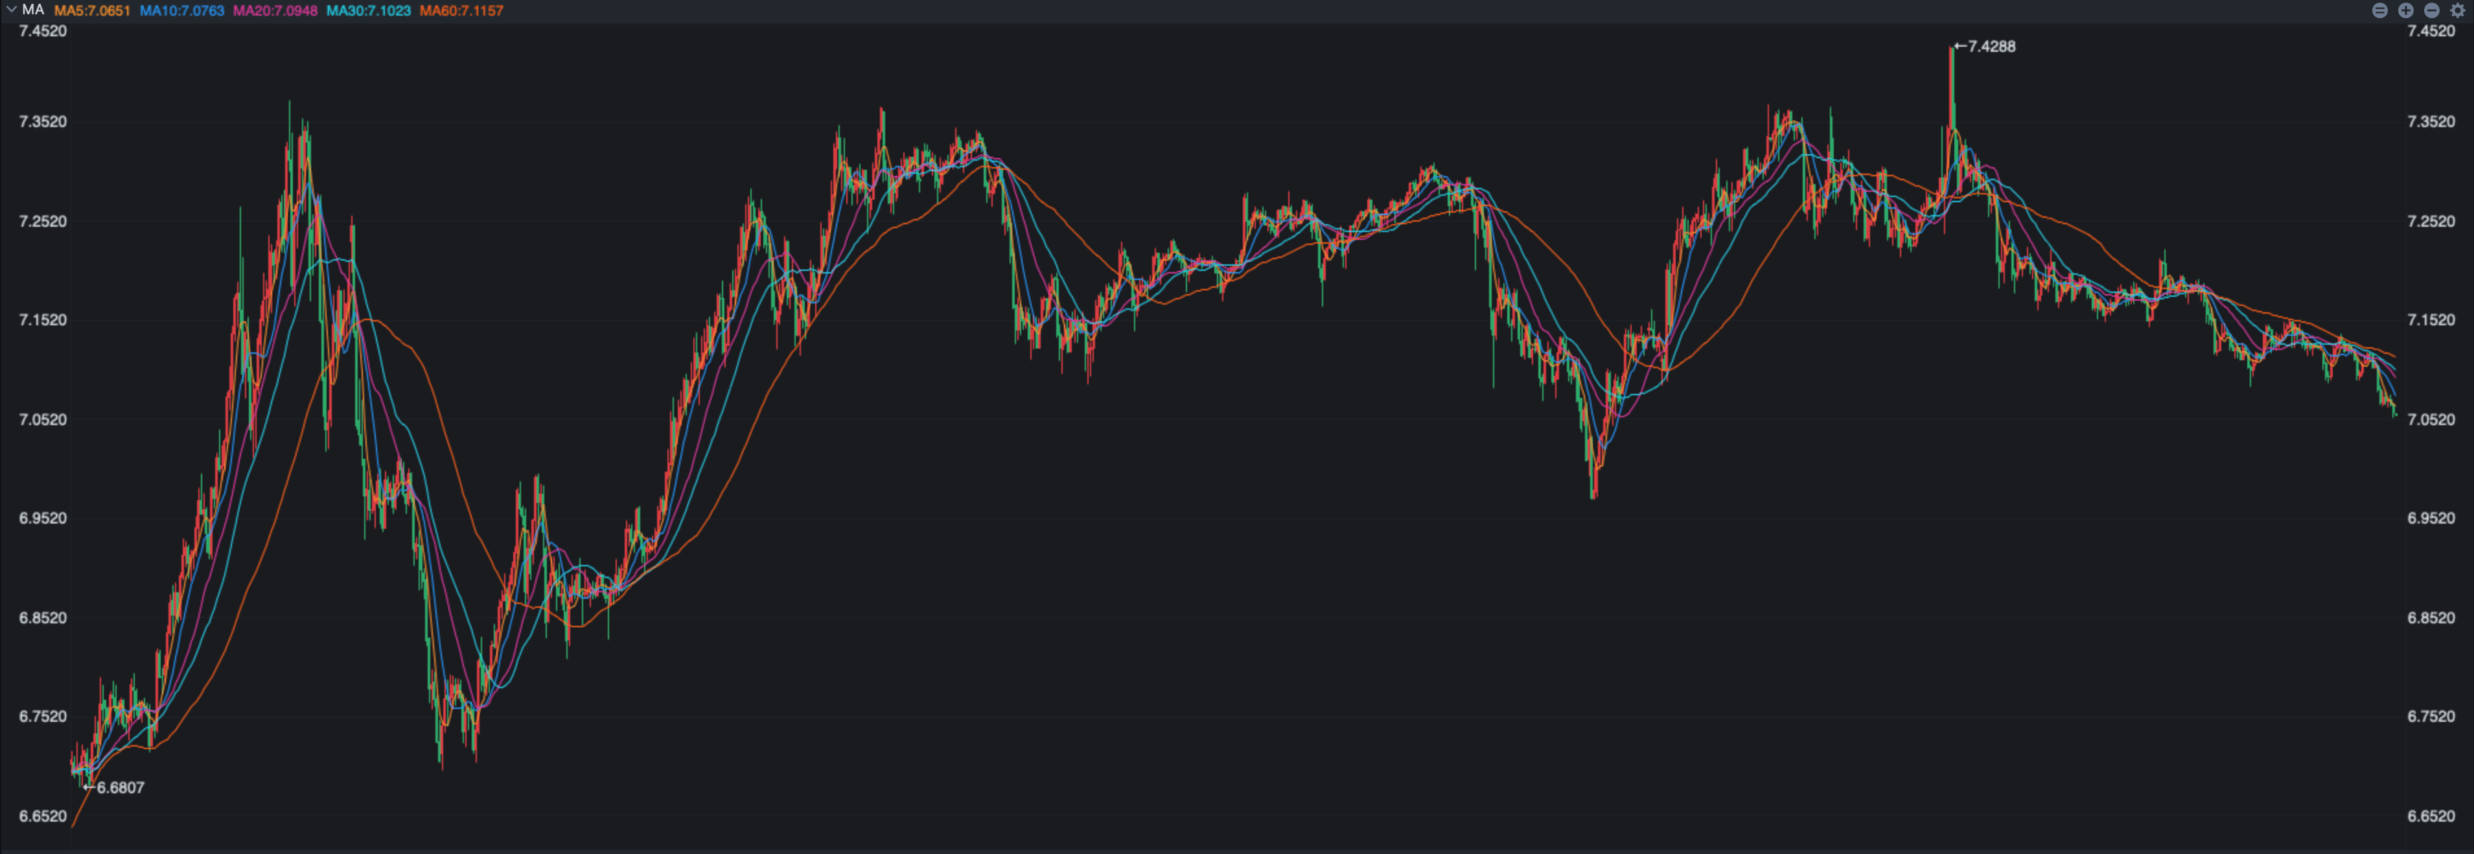
Task: Collapse the MA indicator chevron
Action: (x=10, y=10)
